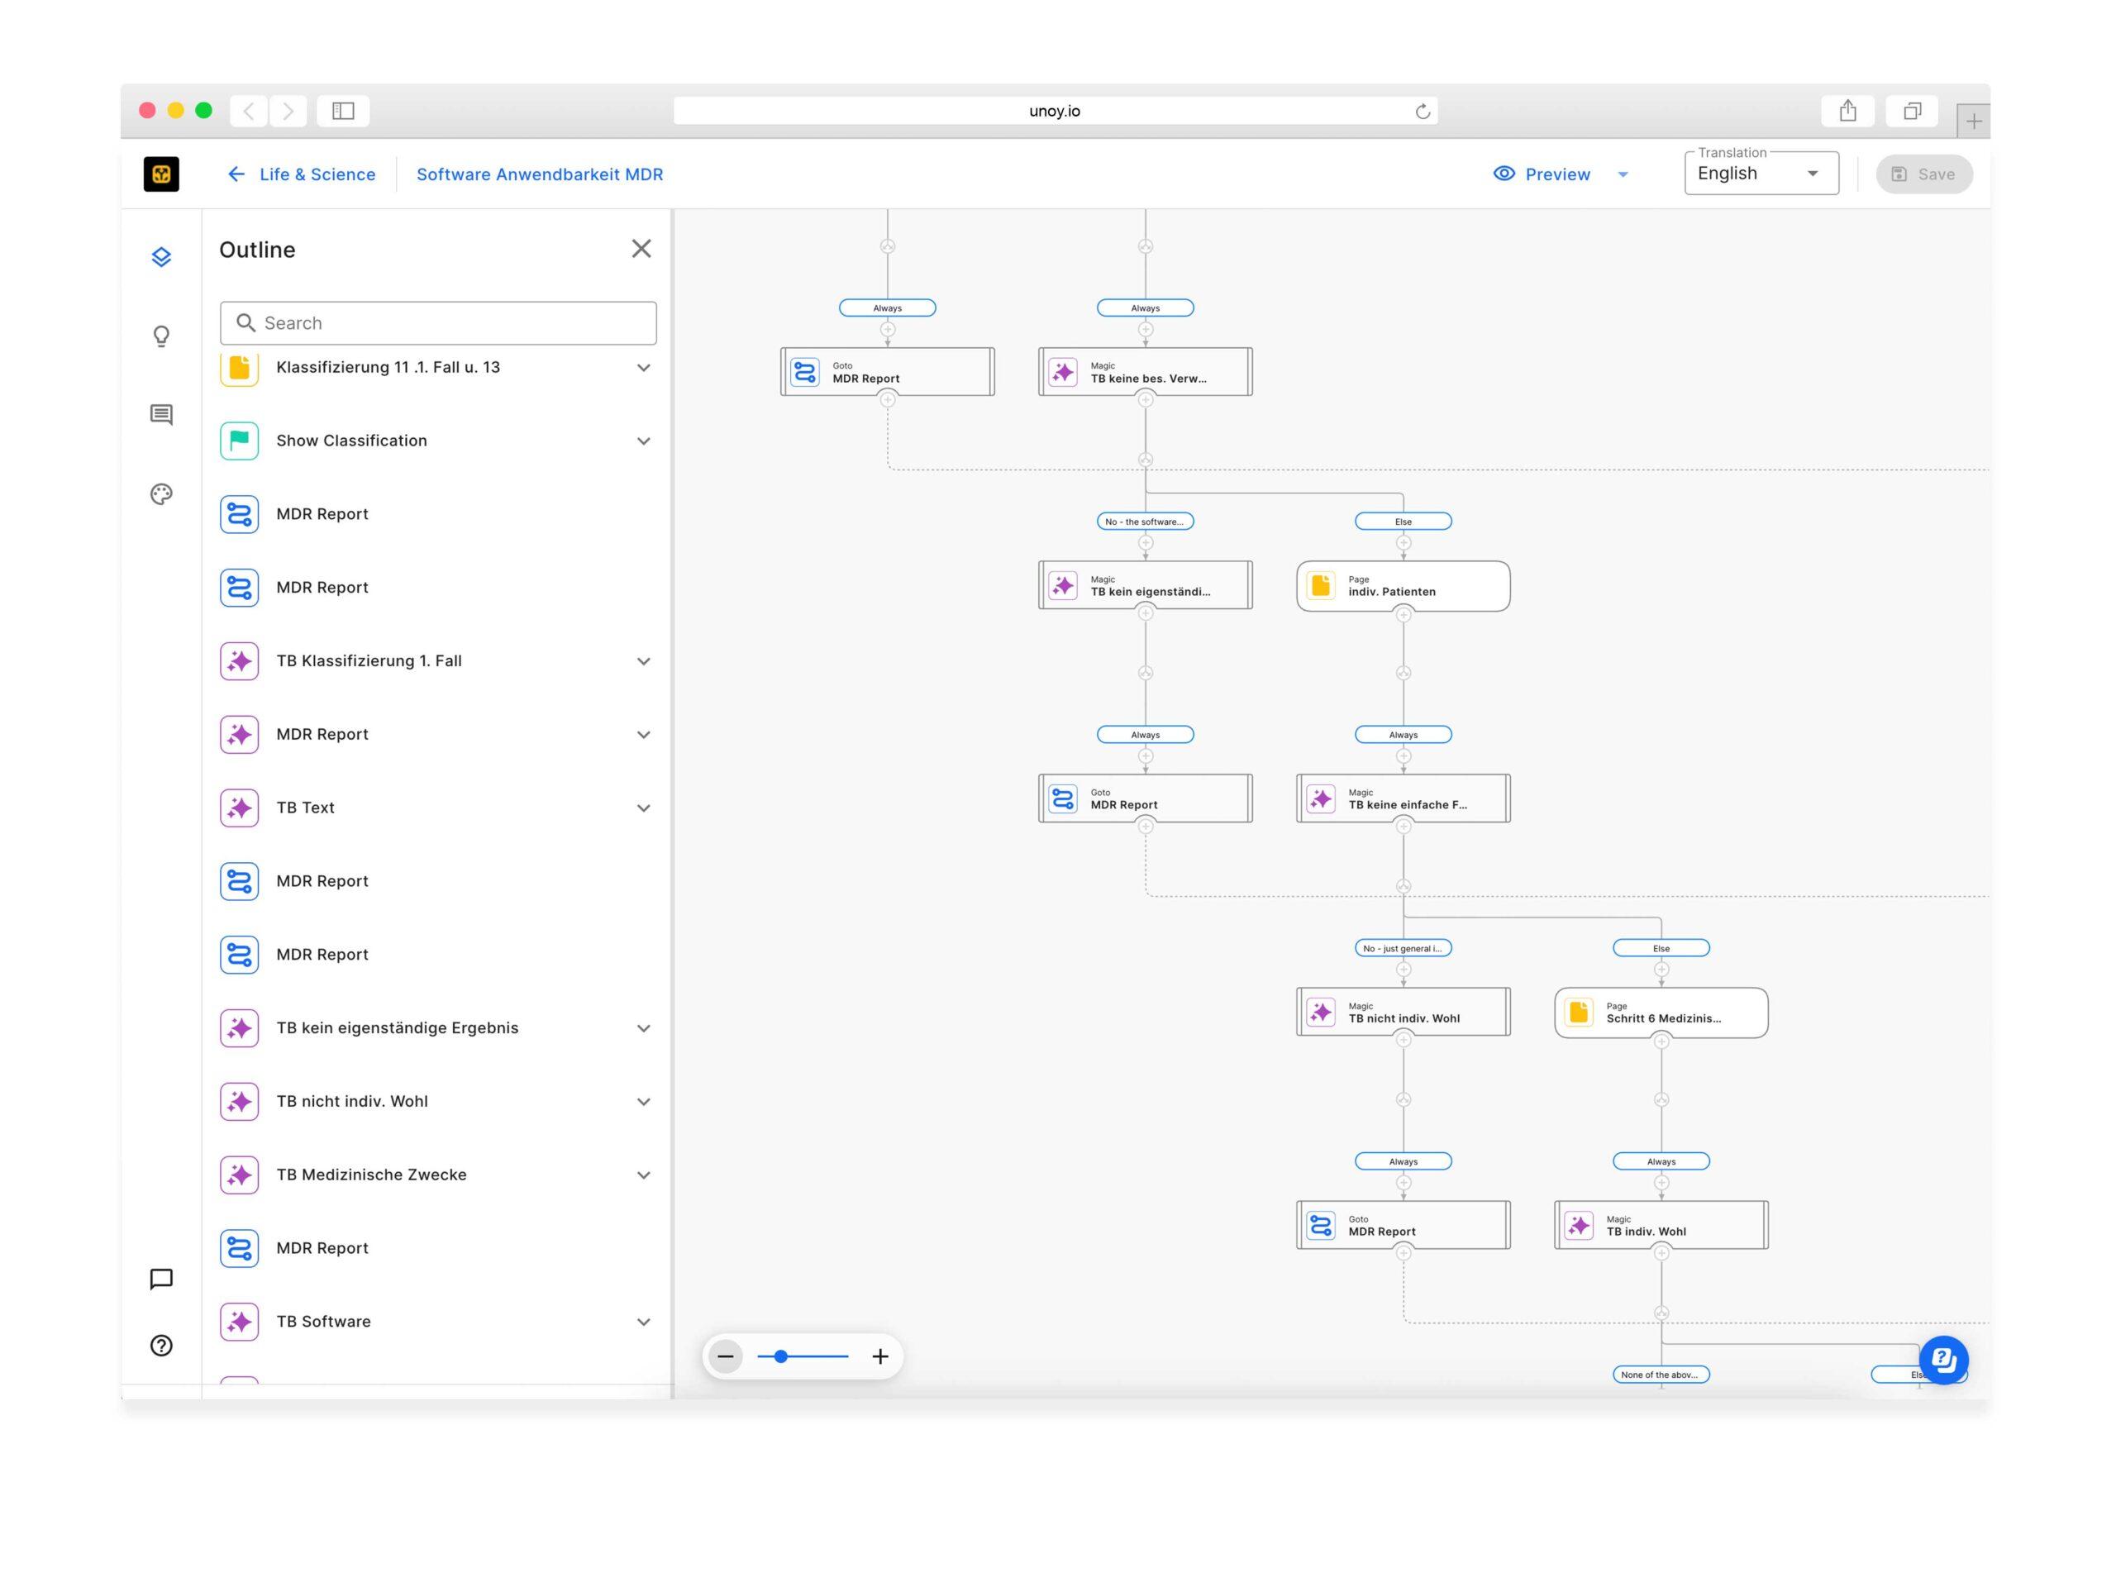Open the comments list sidebar icon

tap(160, 414)
